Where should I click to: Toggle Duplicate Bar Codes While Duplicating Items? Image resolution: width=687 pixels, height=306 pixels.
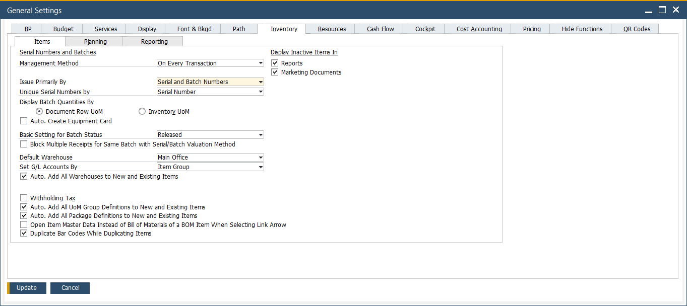click(24, 233)
